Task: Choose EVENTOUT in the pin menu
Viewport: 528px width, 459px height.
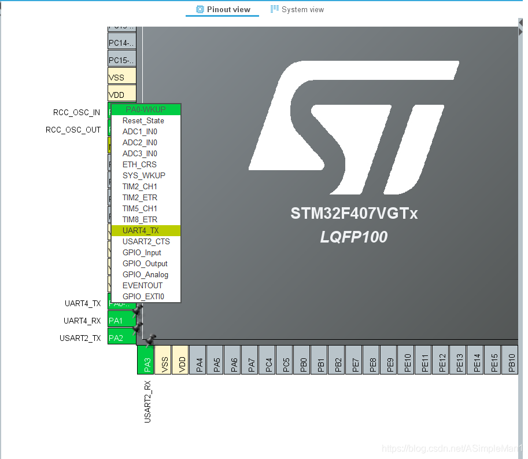Action: point(146,285)
